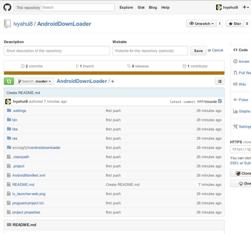This screenshot has height=234, width=251.
Task: Open the AndroidManifest.xml file name link
Action: (29, 175)
